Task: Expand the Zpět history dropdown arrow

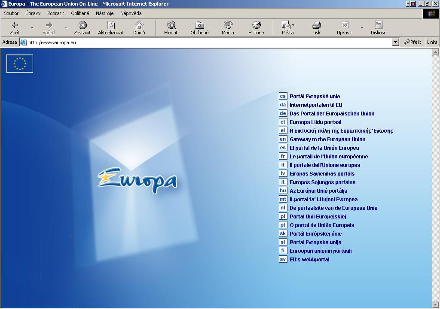Action: click(x=32, y=28)
